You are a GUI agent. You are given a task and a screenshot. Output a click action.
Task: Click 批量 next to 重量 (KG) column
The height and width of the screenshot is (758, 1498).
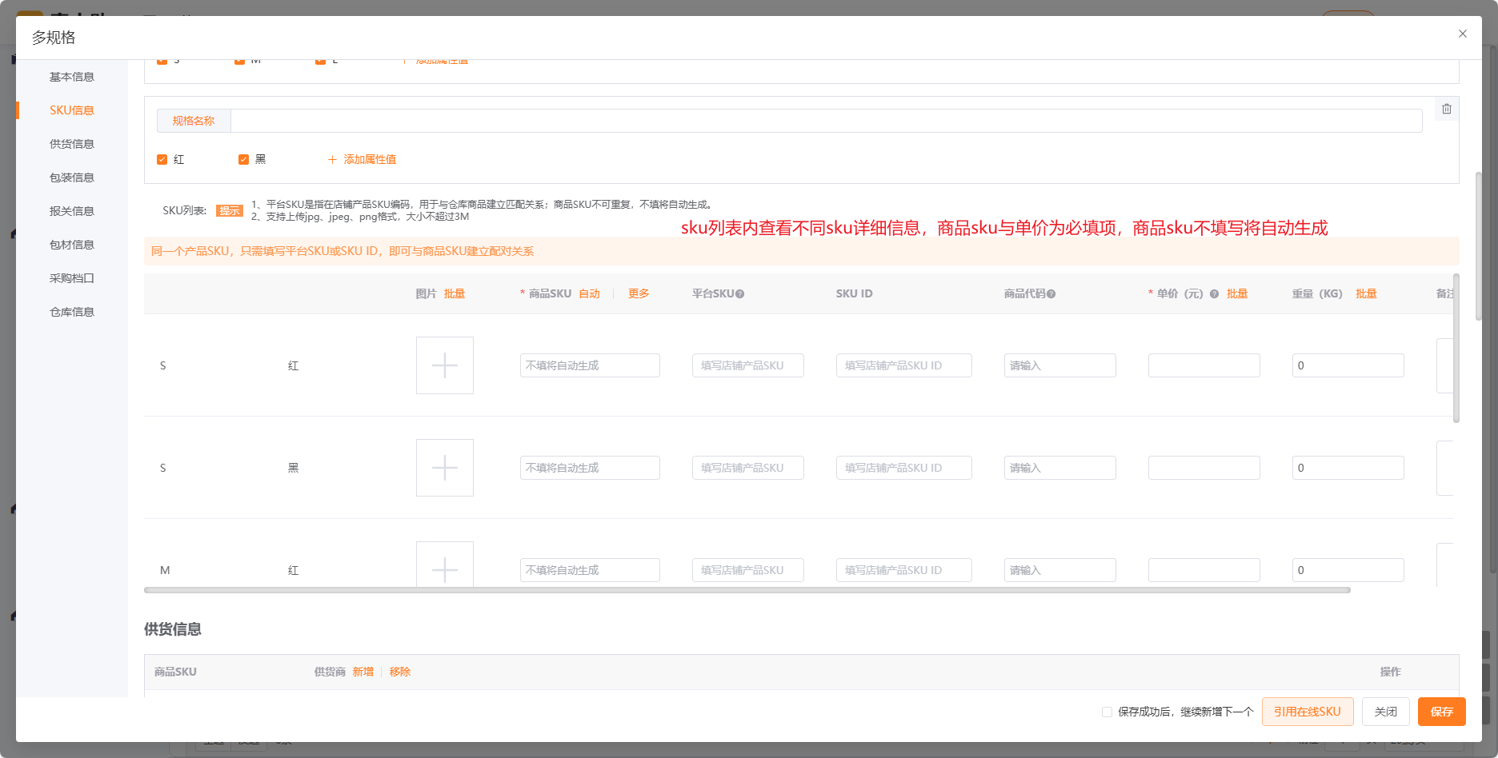[1366, 294]
